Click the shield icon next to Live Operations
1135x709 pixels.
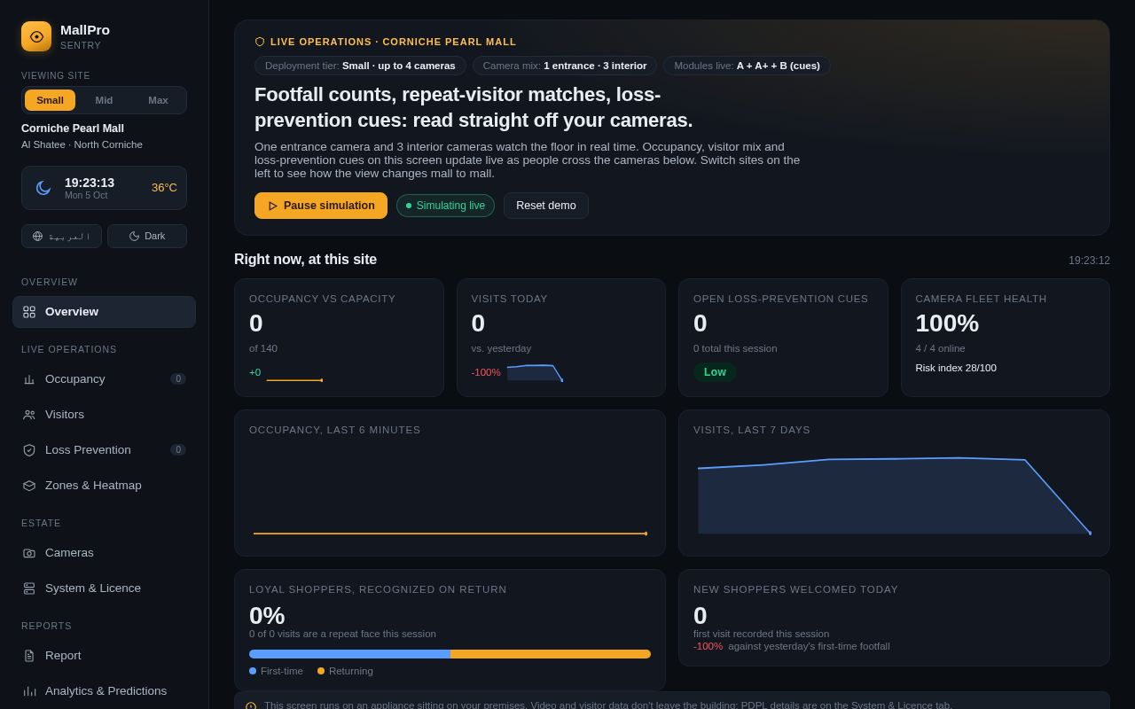click(260, 42)
